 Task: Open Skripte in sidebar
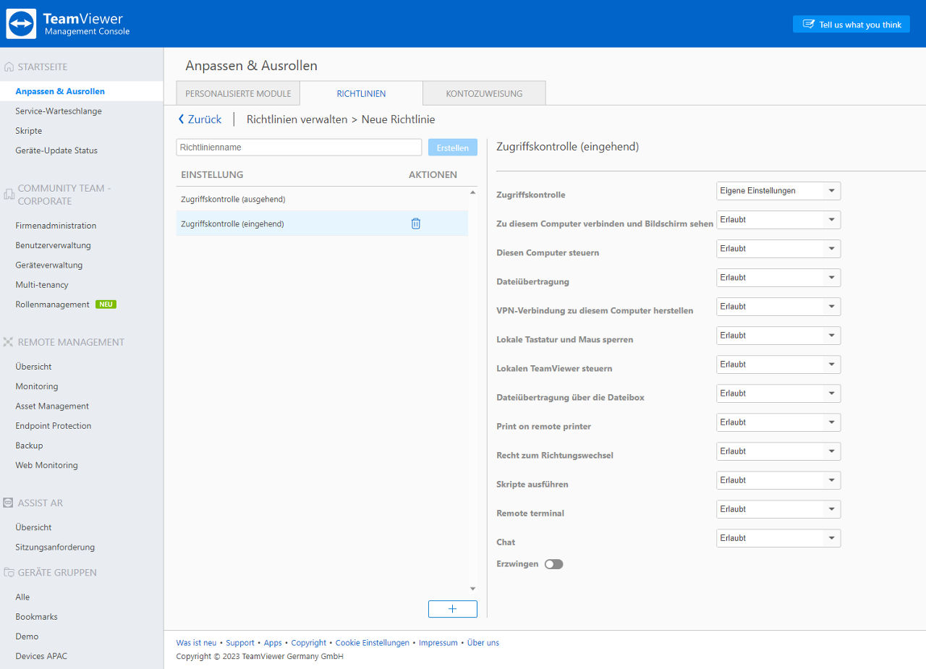coord(29,131)
